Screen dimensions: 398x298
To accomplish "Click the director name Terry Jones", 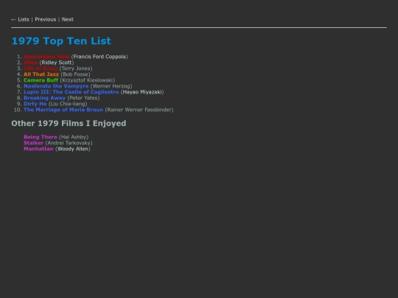I will pyautogui.click(x=76, y=68).
